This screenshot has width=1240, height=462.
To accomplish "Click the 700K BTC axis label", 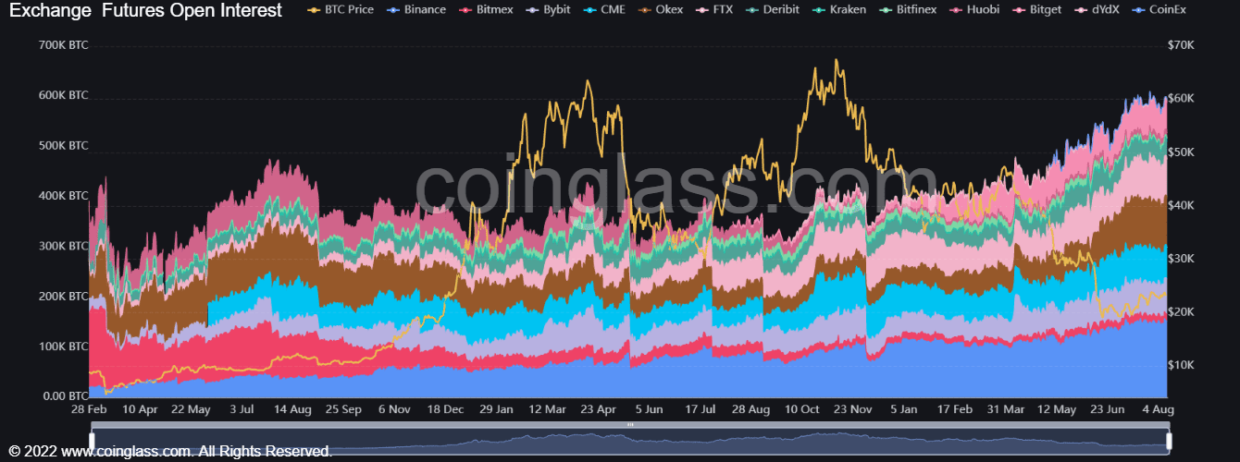I will pos(64,45).
